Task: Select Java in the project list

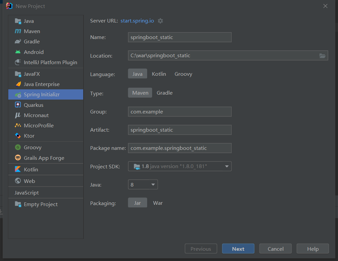Action: coord(46,21)
